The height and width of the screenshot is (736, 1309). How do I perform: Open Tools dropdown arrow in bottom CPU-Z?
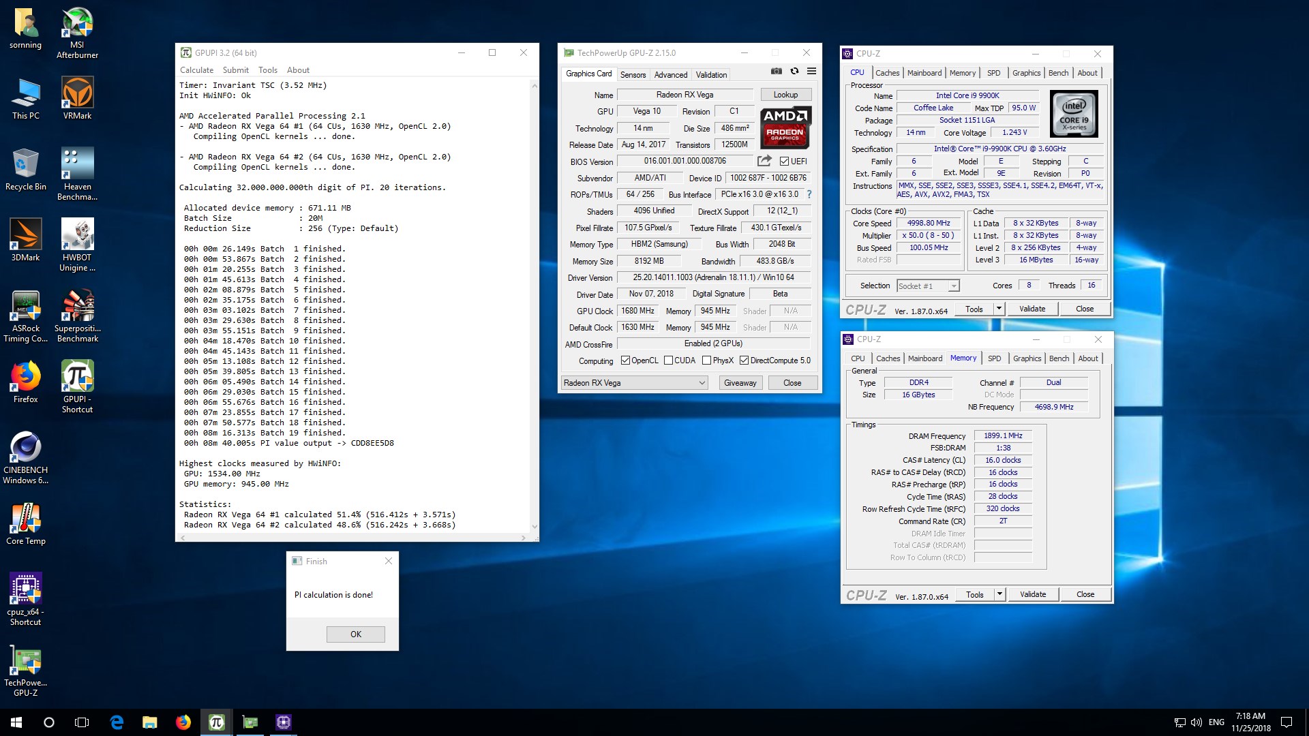[999, 594]
